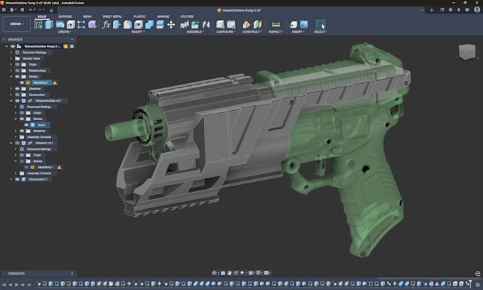This screenshot has width=483, height=290.
Task: Select the Press Pull tool
Action: coord(116,24)
